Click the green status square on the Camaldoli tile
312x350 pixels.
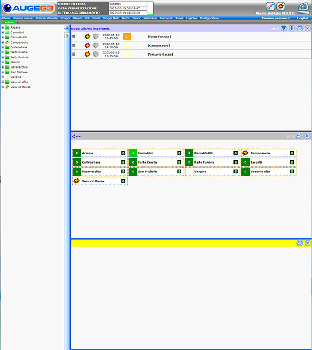click(133, 153)
